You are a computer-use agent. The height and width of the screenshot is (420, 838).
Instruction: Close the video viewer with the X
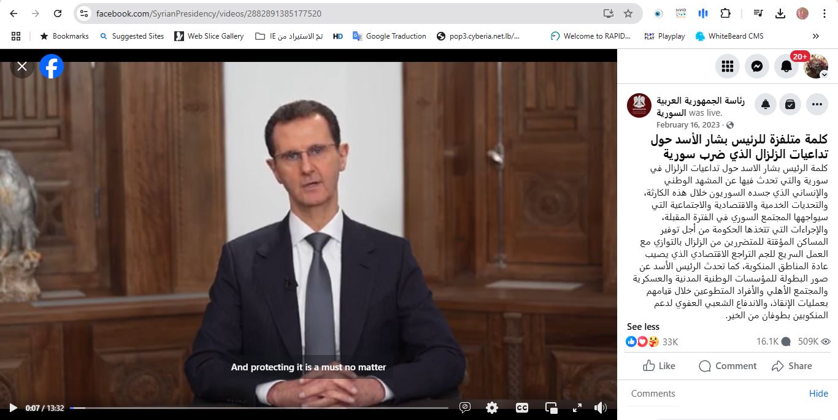tap(22, 66)
